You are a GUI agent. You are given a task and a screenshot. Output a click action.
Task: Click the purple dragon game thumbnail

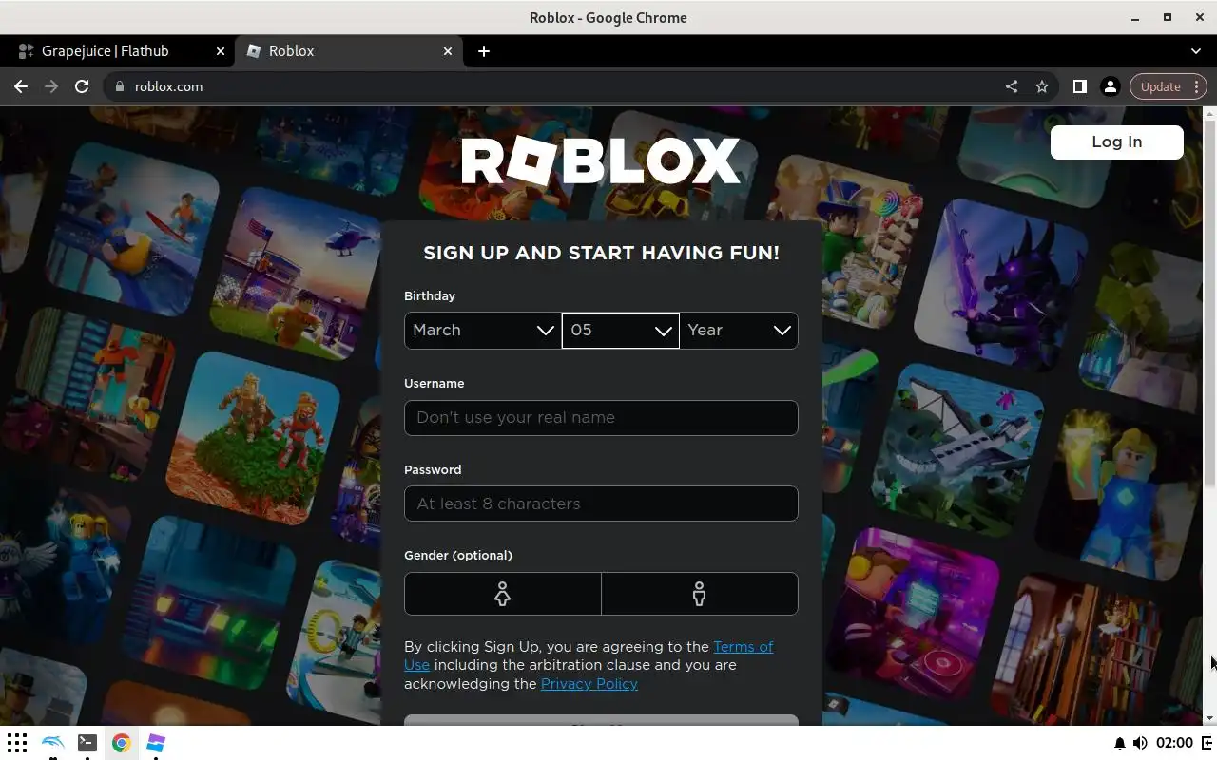pyautogui.click(x=1003, y=285)
